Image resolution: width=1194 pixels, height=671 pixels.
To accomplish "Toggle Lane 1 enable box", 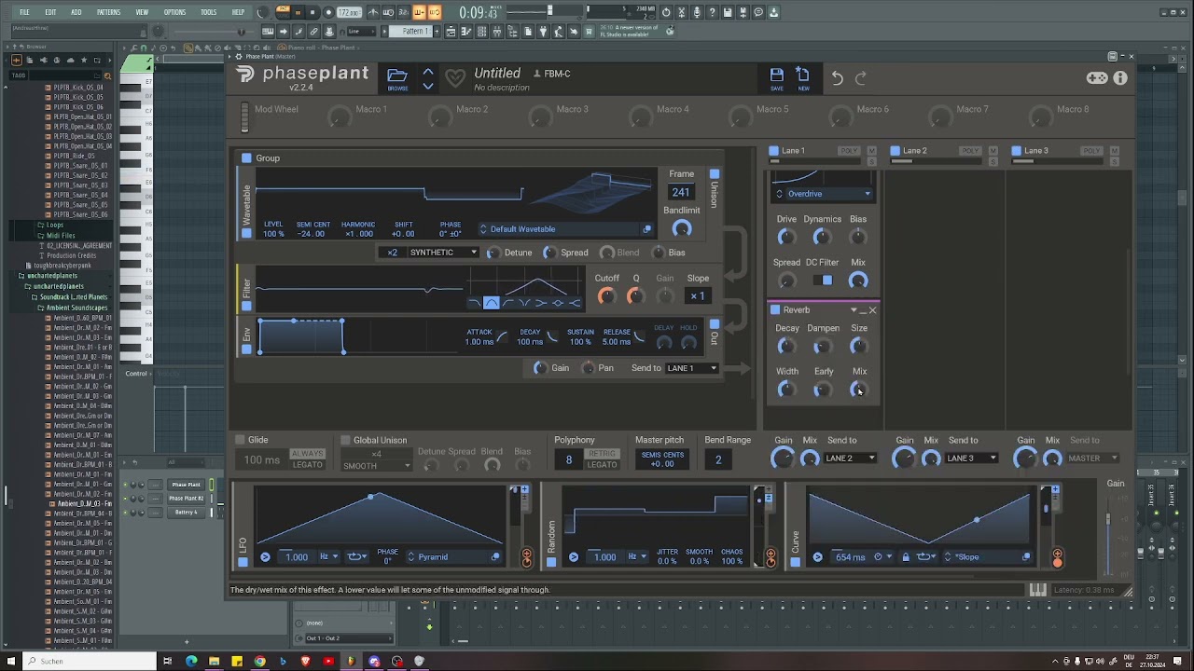I will [x=773, y=151].
